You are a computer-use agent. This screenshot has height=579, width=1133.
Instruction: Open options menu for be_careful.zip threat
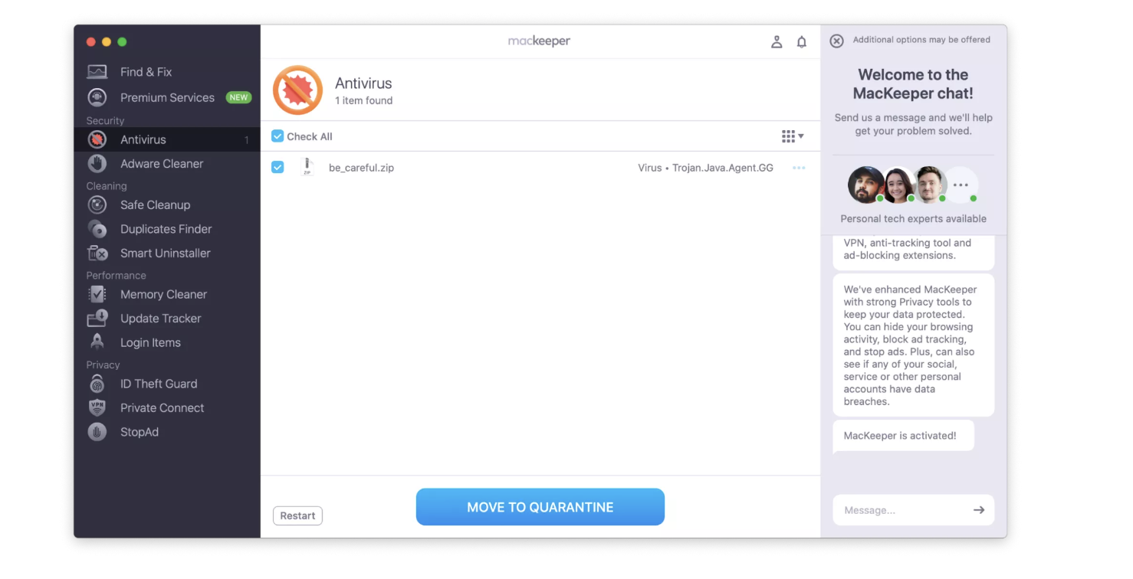[x=799, y=167]
